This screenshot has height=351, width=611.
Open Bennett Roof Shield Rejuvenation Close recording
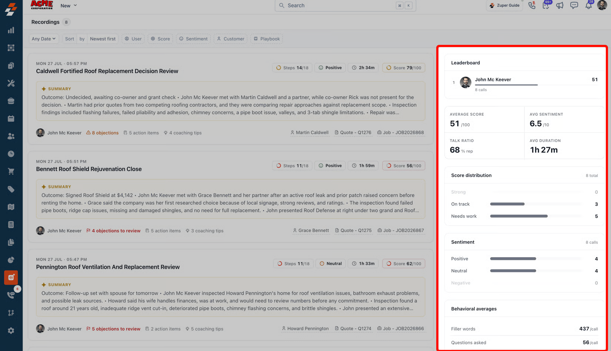[89, 169]
